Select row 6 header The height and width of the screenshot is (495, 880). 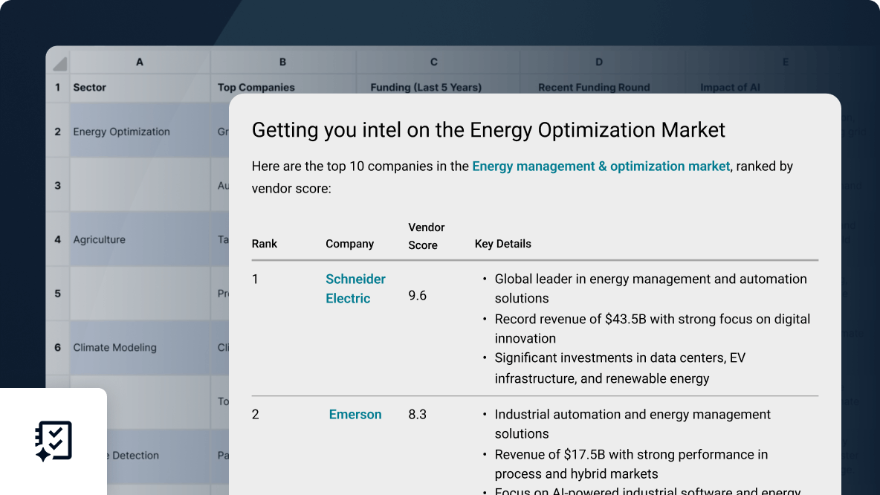tap(58, 347)
